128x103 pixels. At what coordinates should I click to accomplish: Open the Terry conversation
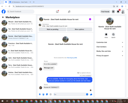(x=18, y=66)
